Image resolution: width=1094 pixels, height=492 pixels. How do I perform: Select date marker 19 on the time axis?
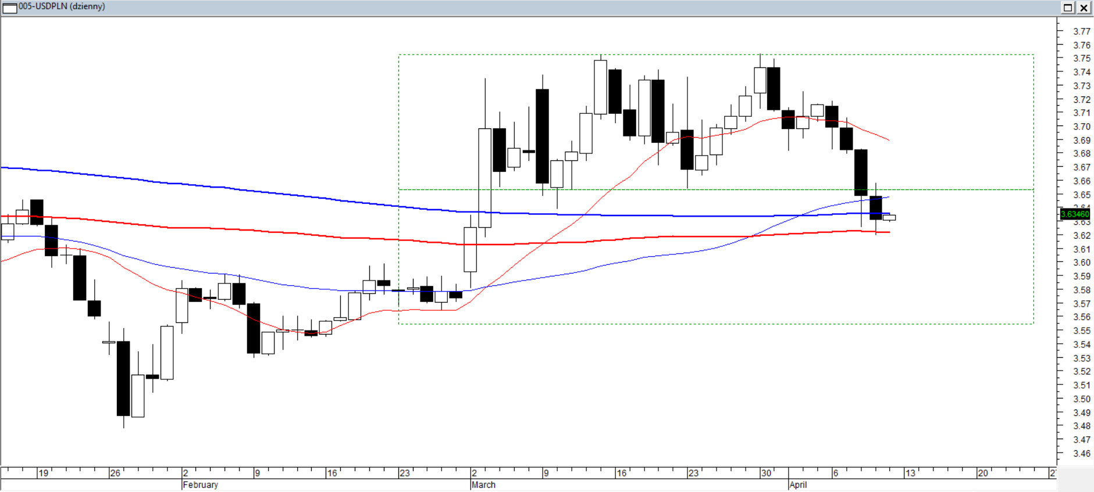pyautogui.click(x=43, y=473)
